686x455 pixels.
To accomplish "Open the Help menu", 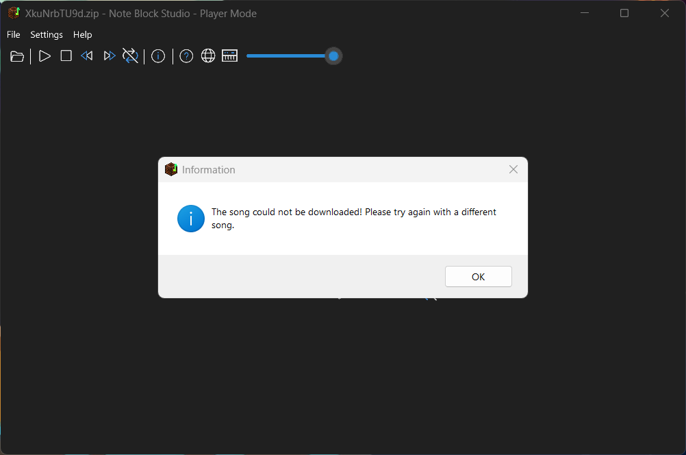I will pos(83,34).
